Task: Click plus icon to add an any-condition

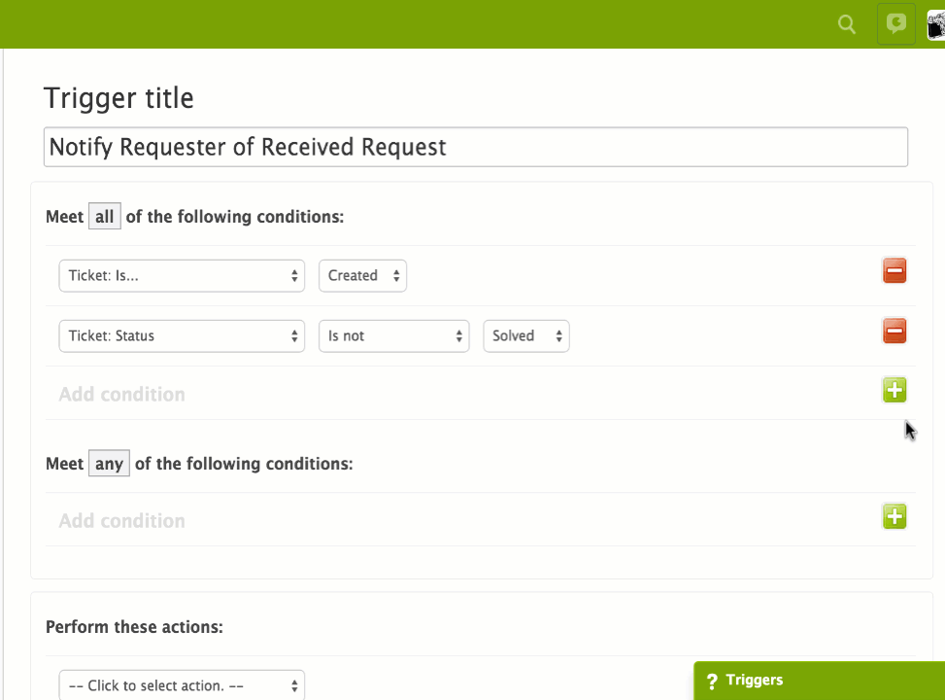Action: pyautogui.click(x=894, y=516)
